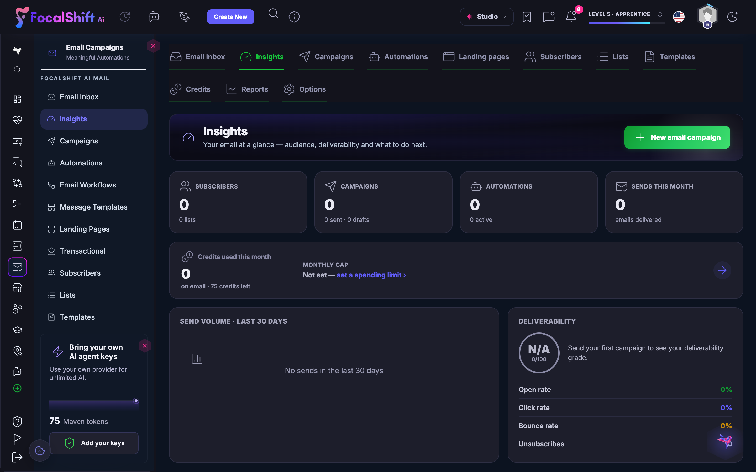
Task: Open the chat messages icon in header
Action: [549, 17]
